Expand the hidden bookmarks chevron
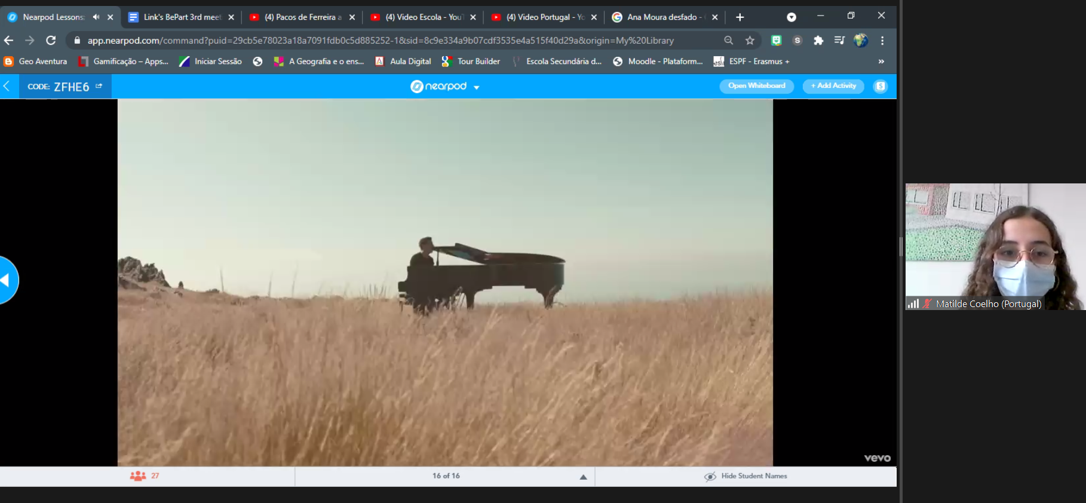The width and height of the screenshot is (1086, 503). point(881,62)
